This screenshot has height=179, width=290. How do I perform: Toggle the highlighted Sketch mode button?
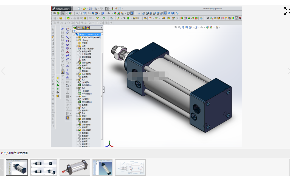coord(67,118)
